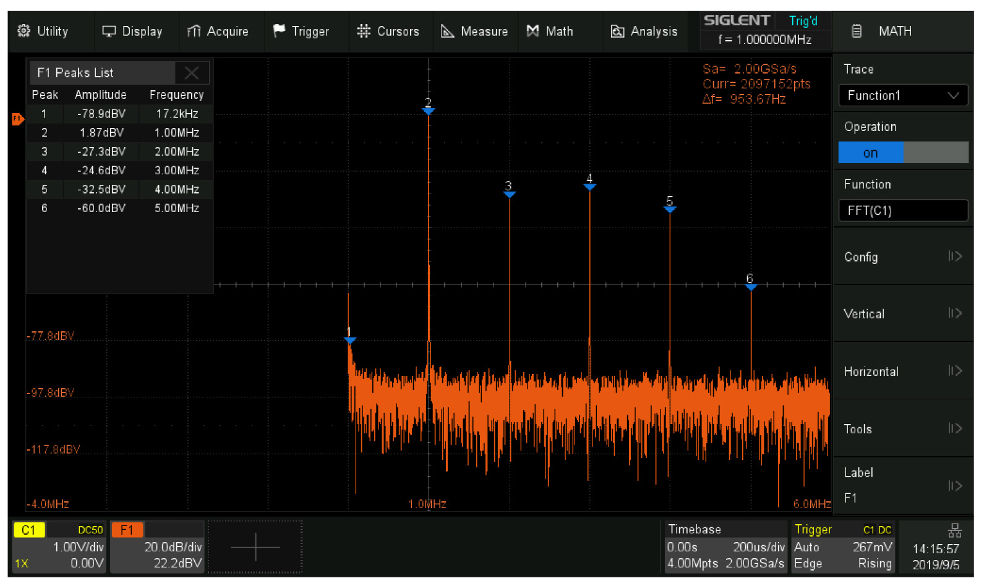Click the Peak column header
This screenshot has width=984, height=586.
click(45, 95)
